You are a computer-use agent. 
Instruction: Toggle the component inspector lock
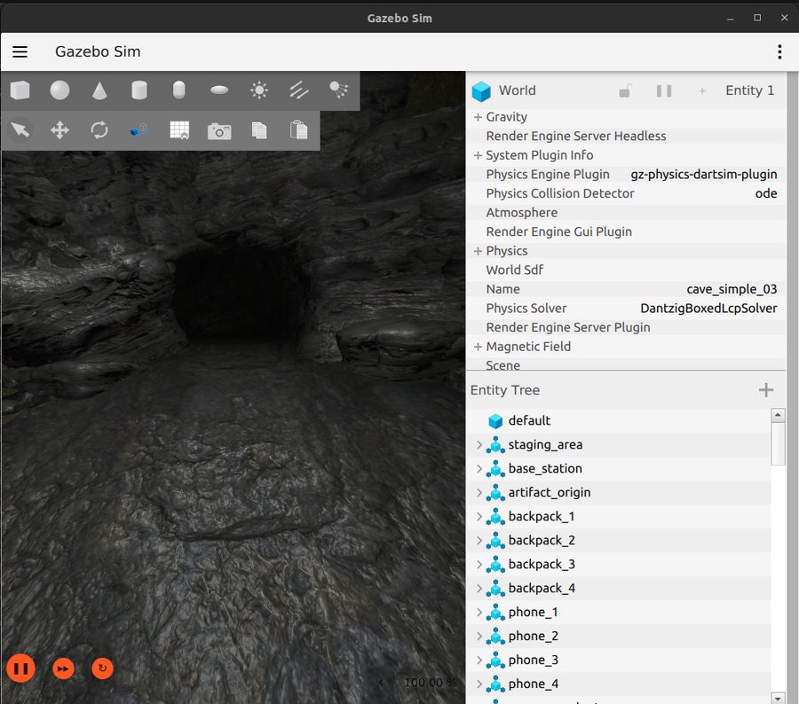point(625,90)
